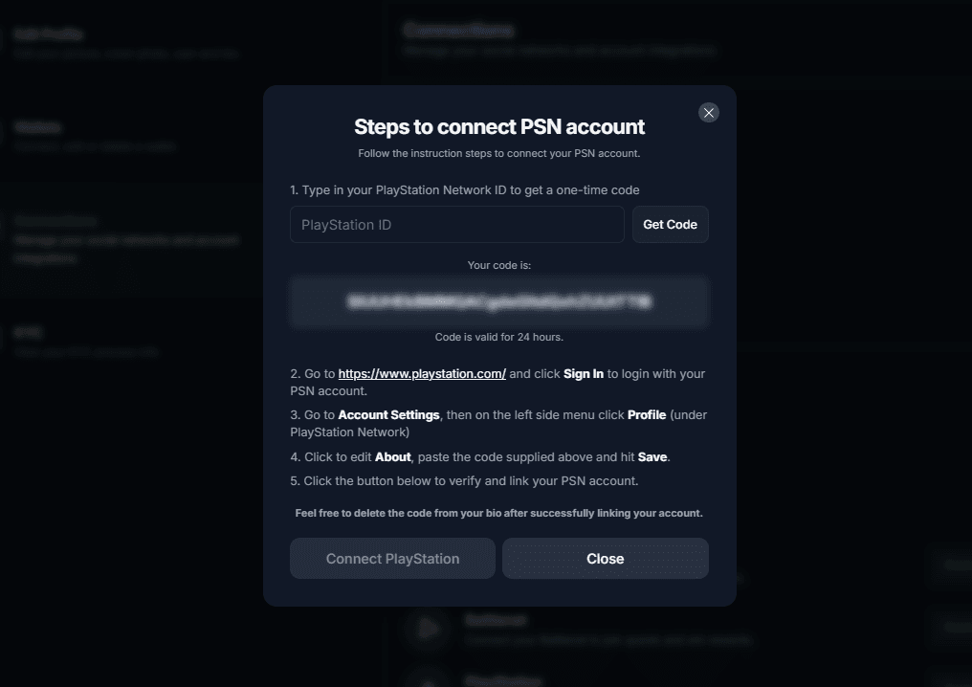Click the blurred one-time code box
Viewport: 972px width, 687px height.
(x=498, y=302)
